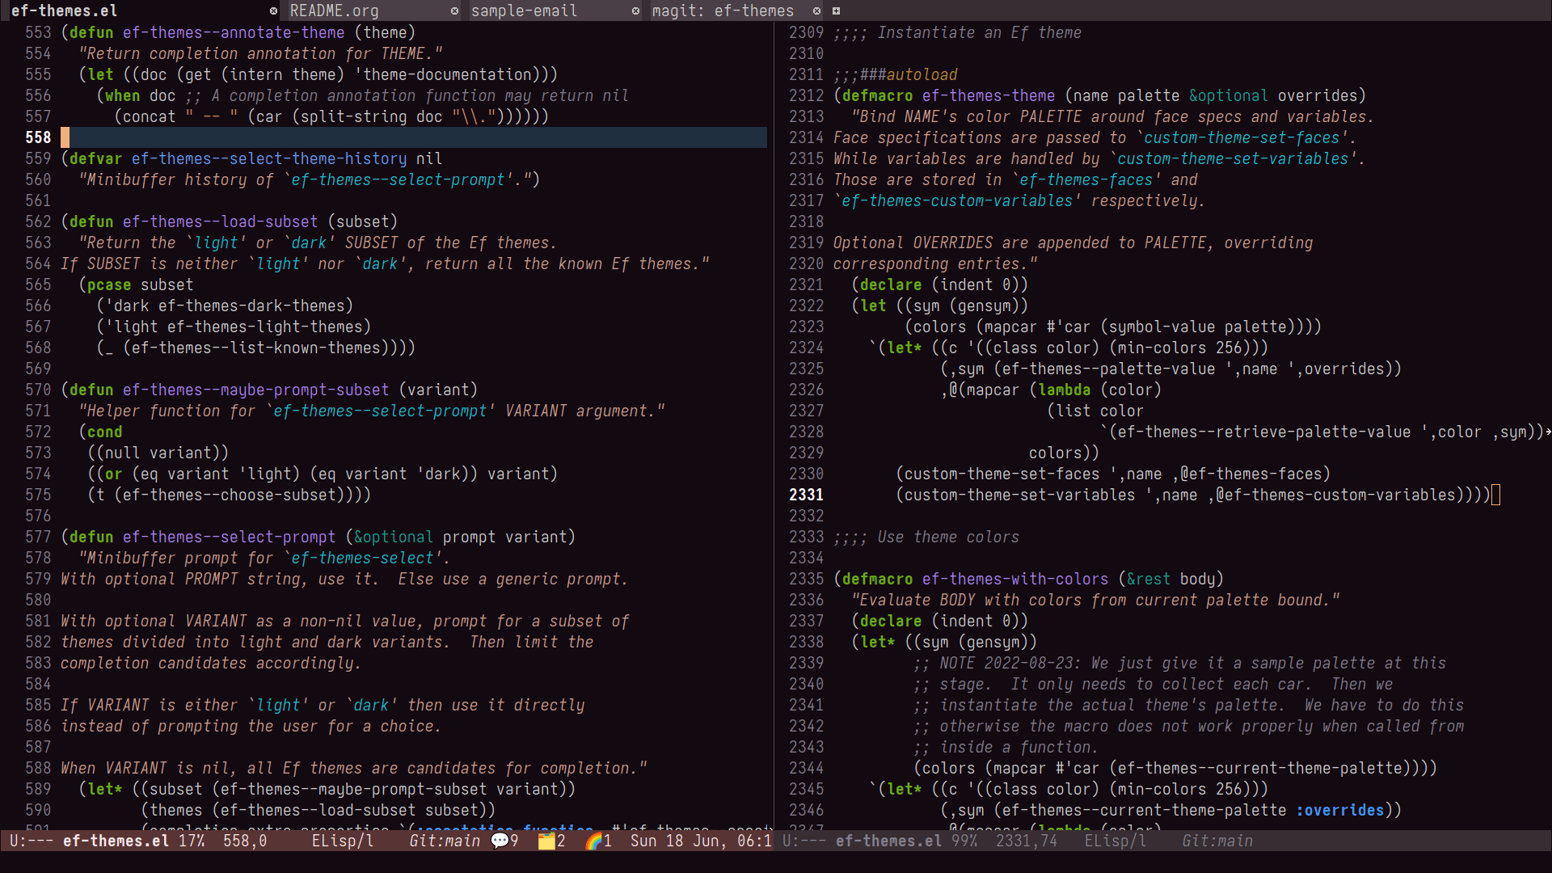Close the magit: ef-themes tab
The image size is (1552, 873).
[x=816, y=11]
